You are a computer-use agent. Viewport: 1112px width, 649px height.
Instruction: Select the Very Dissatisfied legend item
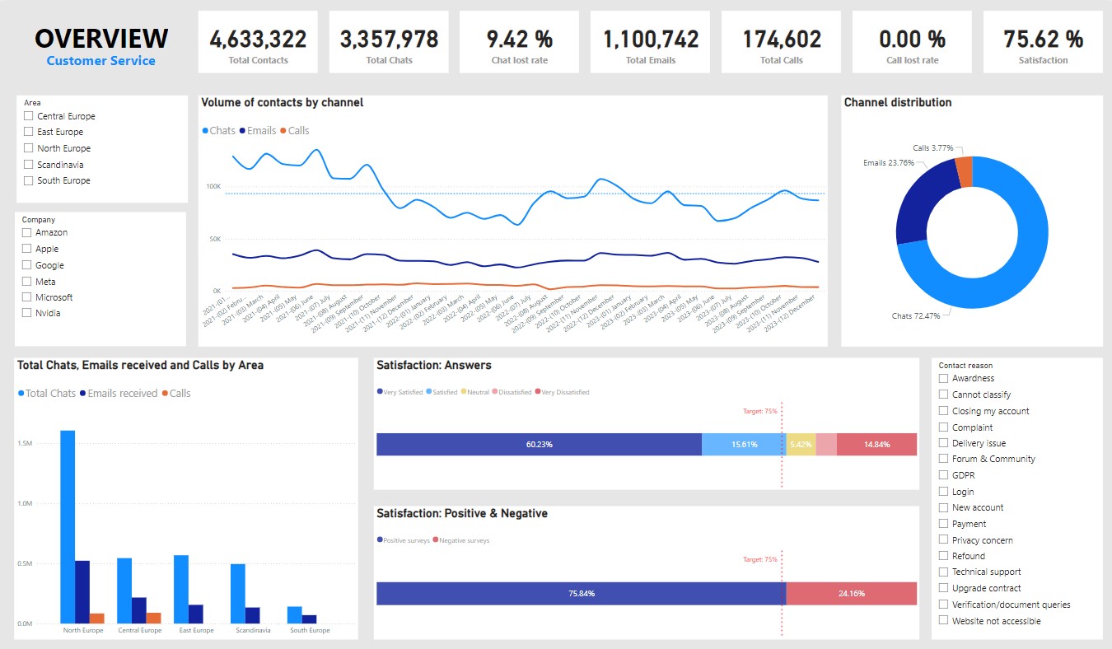click(x=563, y=392)
